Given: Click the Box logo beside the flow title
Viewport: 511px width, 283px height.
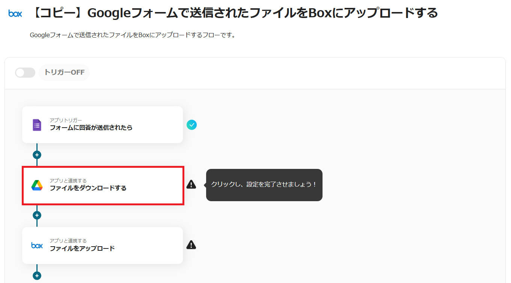Looking at the screenshot, I should pos(15,14).
